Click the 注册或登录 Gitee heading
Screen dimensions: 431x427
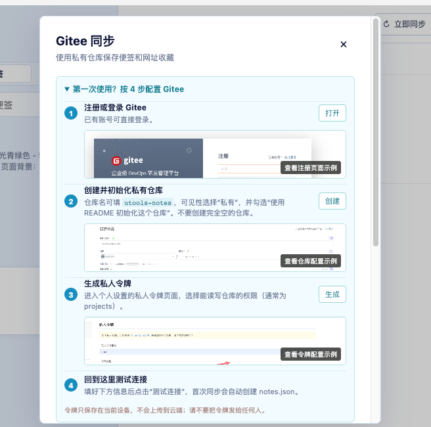tap(115, 108)
